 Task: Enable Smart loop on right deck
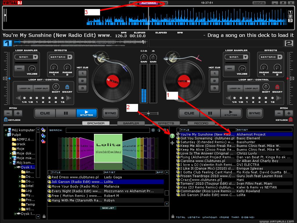tap(277, 87)
